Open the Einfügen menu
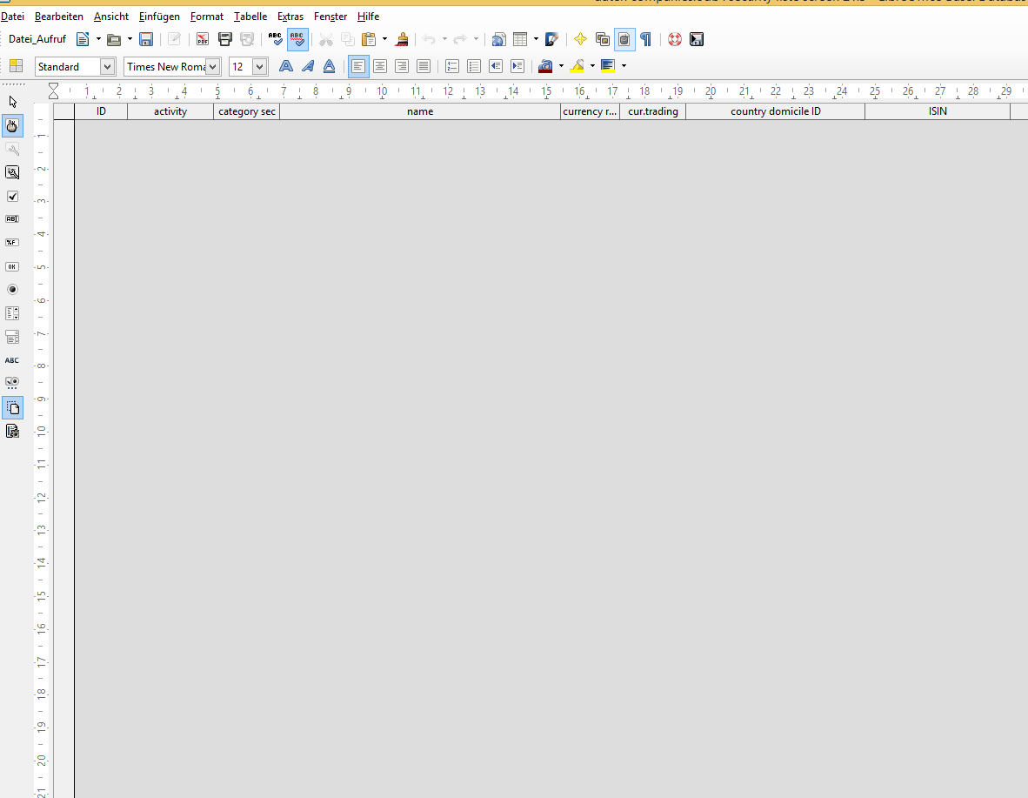Viewport: 1028px width, 798px height. click(x=159, y=17)
